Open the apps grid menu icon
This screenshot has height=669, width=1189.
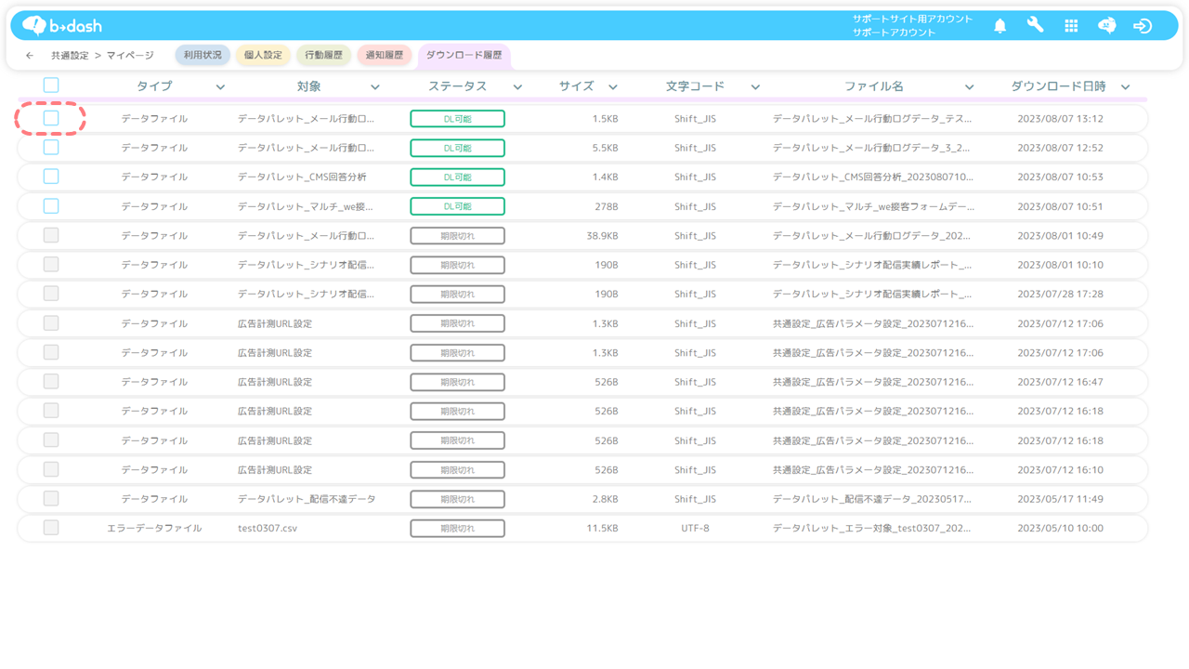[1071, 26]
